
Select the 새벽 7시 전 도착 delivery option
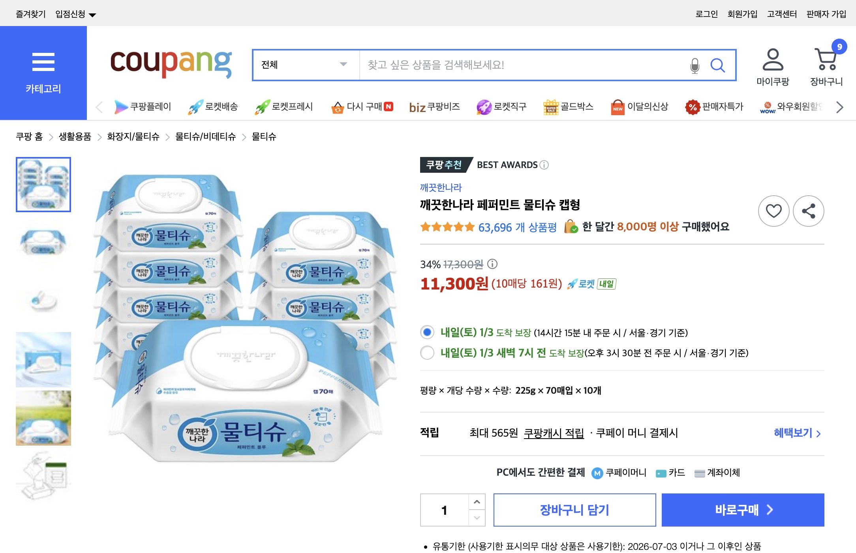coord(427,353)
